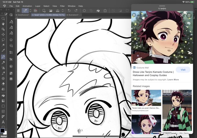
Task: Open the Clip Studio Paint logo menu
Action: (4, 6)
